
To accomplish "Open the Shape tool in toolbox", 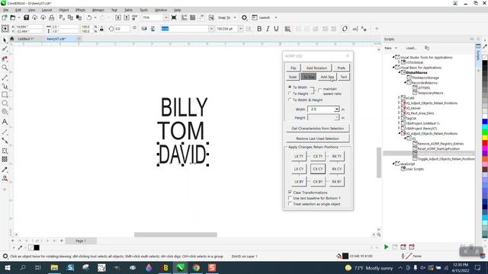I will pos(5,49).
